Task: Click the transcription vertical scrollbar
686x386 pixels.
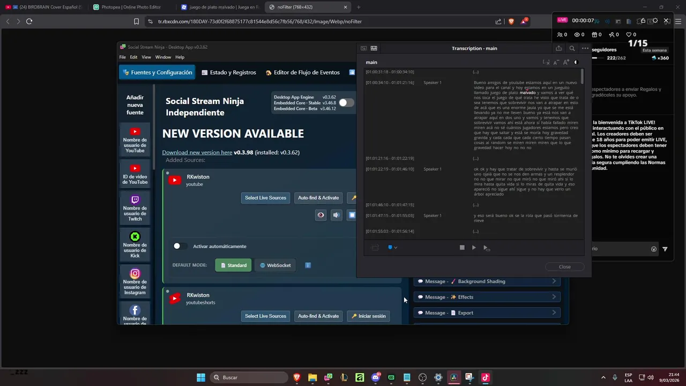Action: 582,76
